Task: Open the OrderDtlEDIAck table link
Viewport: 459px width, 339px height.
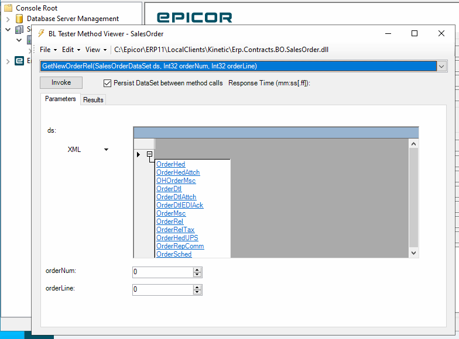Action: click(x=180, y=205)
